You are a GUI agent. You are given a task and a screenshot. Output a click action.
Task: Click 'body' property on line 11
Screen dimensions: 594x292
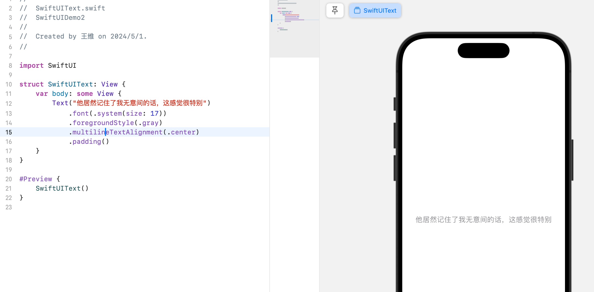60,94
